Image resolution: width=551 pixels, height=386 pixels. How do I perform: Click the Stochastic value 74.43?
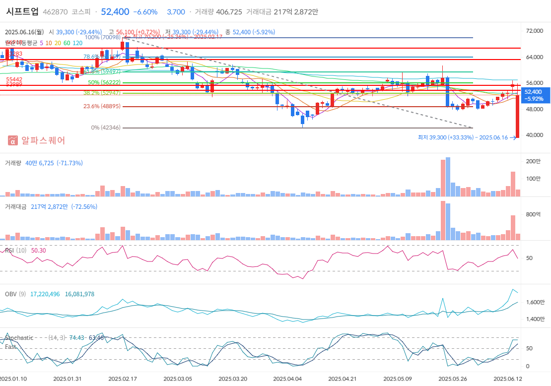point(76,337)
